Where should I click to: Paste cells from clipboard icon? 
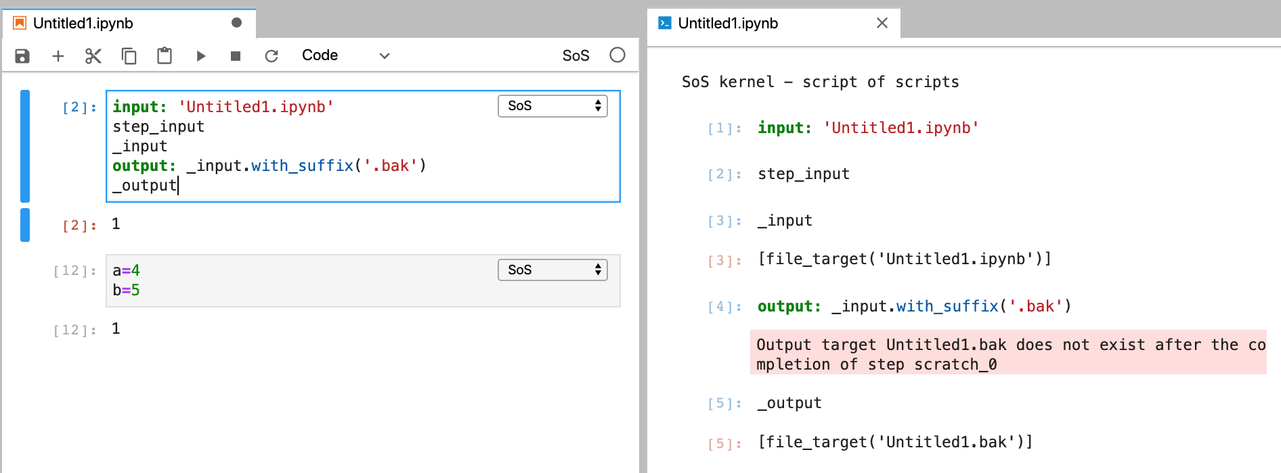coord(165,55)
